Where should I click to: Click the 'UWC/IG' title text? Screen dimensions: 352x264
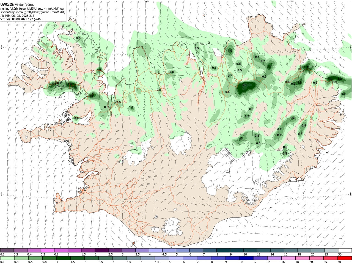click(x=7, y=4)
